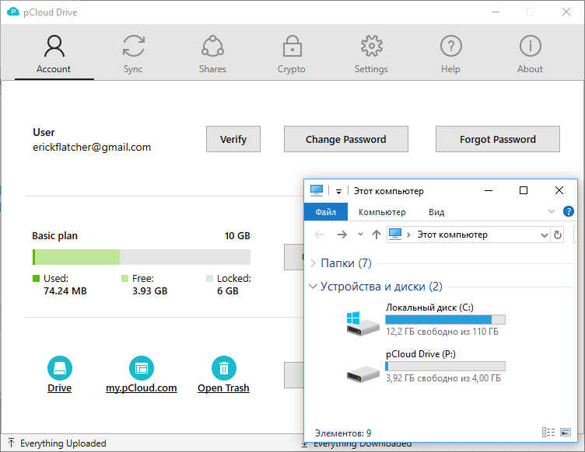Click the Open Trash bin icon
585x452 pixels.
tap(224, 368)
